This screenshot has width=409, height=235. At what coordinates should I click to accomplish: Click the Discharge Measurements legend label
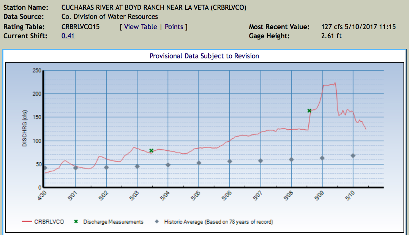113,222
